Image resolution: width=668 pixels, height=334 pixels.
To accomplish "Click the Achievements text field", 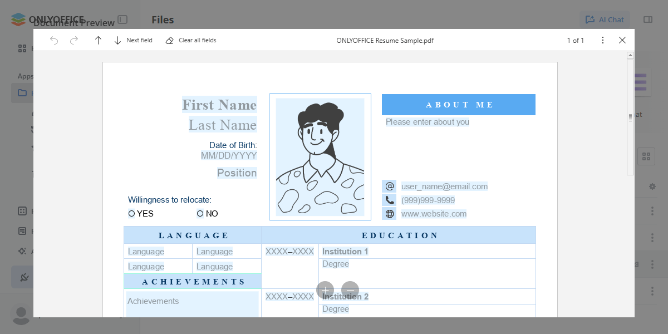I will [192, 304].
